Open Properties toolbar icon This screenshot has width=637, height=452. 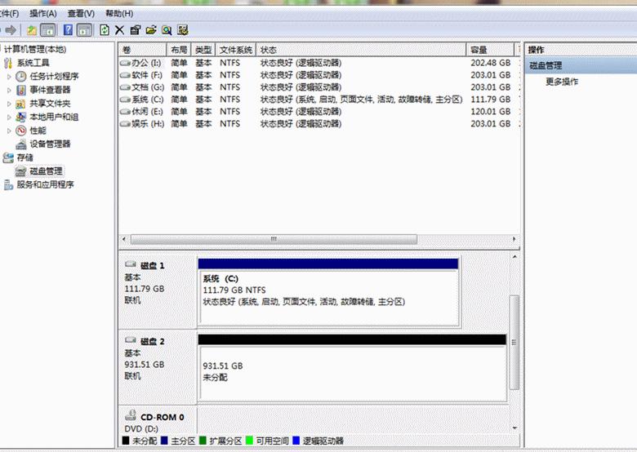point(135,30)
